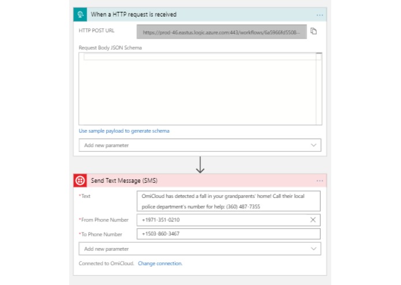The height and width of the screenshot is (285, 401).
Task: Expand Add new parameter in SMS action
Action: tap(200, 249)
